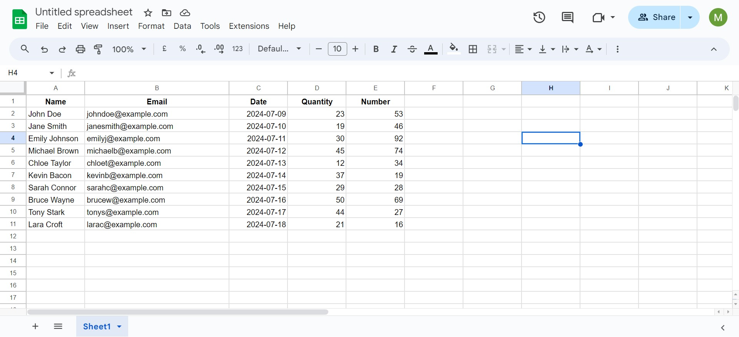
Task: Redo the last action
Action: pos(62,49)
